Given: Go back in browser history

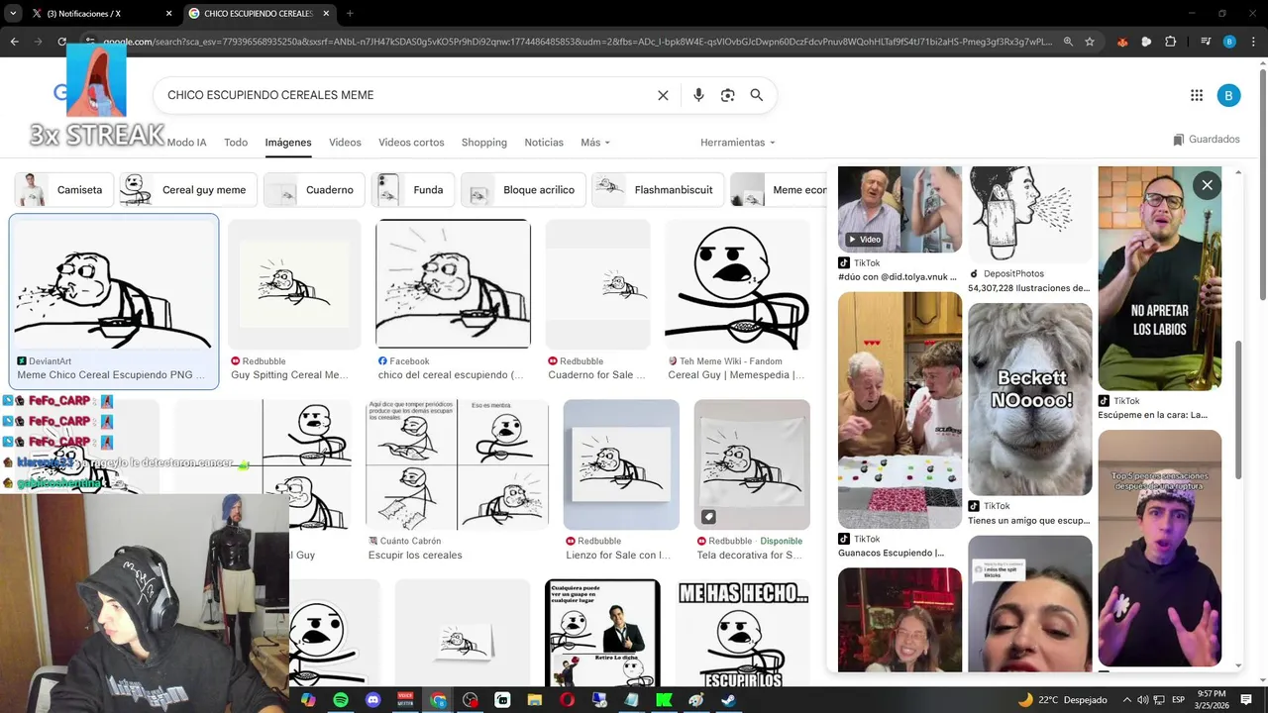Looking at the screenshot, I should [x=14, y=42].
